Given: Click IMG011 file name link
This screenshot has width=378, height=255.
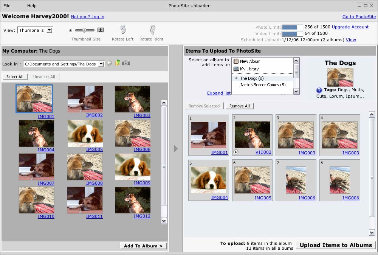Looking at the screenshot, I should point(94,217).
